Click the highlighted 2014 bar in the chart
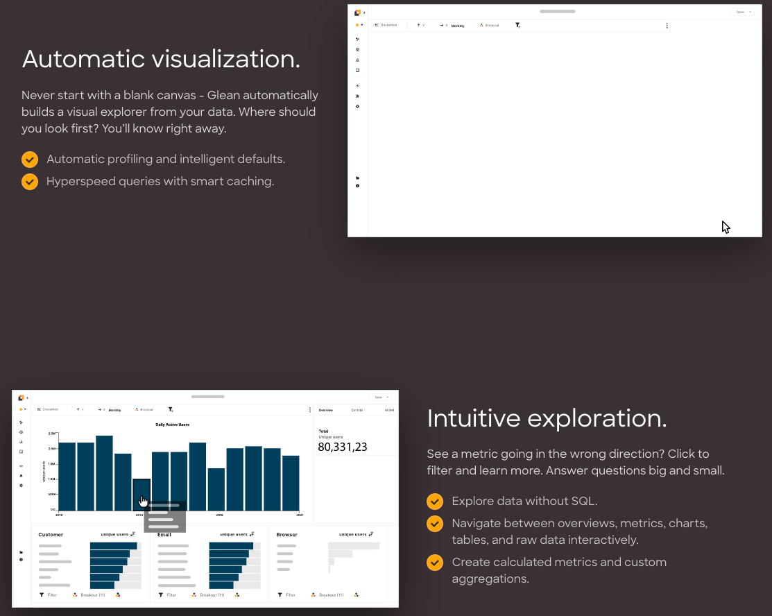The height and width of the screenshot is (616, 772). 141,495
